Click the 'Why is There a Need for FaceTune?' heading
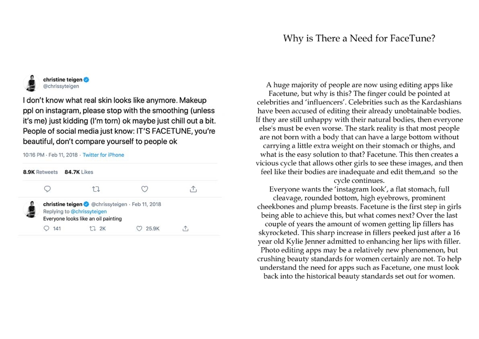 point(359,38)
